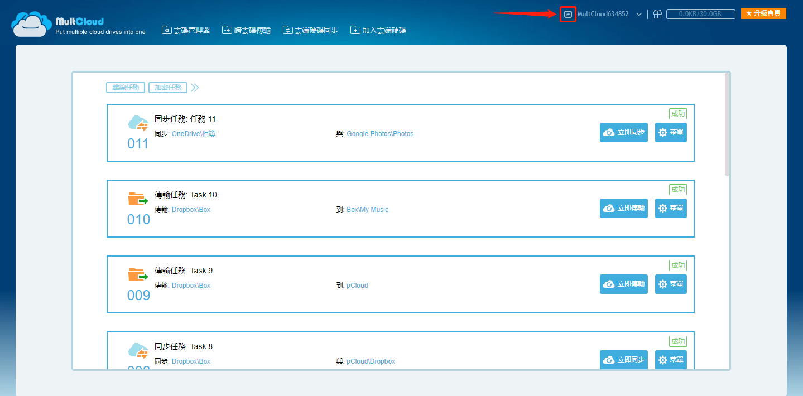The image size is (803, 396).
Task: Open the 菜單 menu for Task 10
Action: click(x=671, y=209)
